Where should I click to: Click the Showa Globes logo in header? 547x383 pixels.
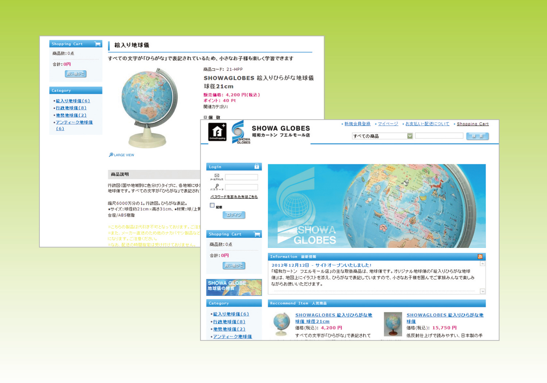click(239, 132)
